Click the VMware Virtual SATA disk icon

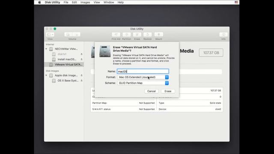click(51, 65)
